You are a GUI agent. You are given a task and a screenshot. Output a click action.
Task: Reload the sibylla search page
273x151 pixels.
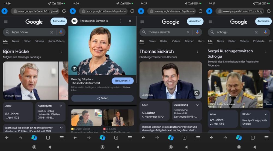132,11
